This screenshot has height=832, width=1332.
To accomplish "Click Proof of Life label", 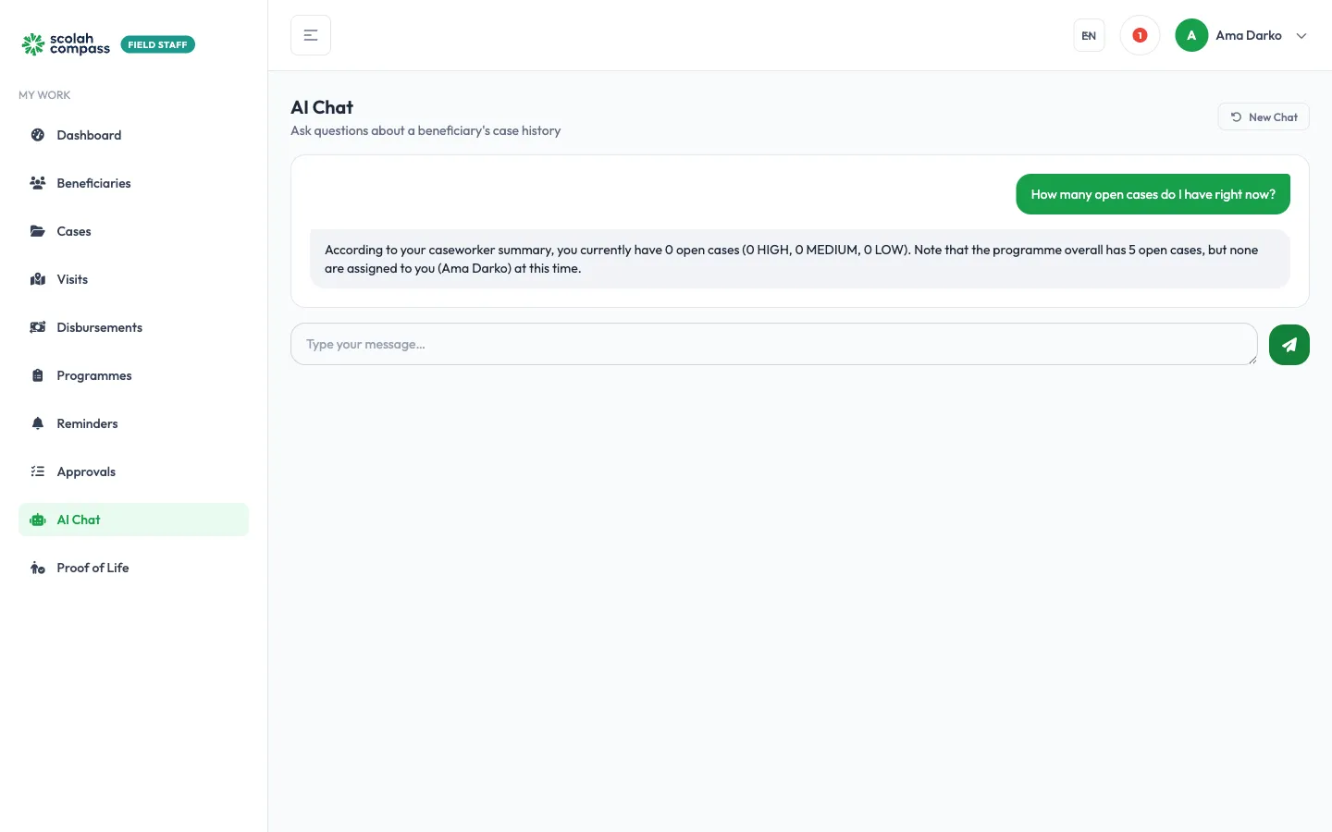I will (92, 568).
